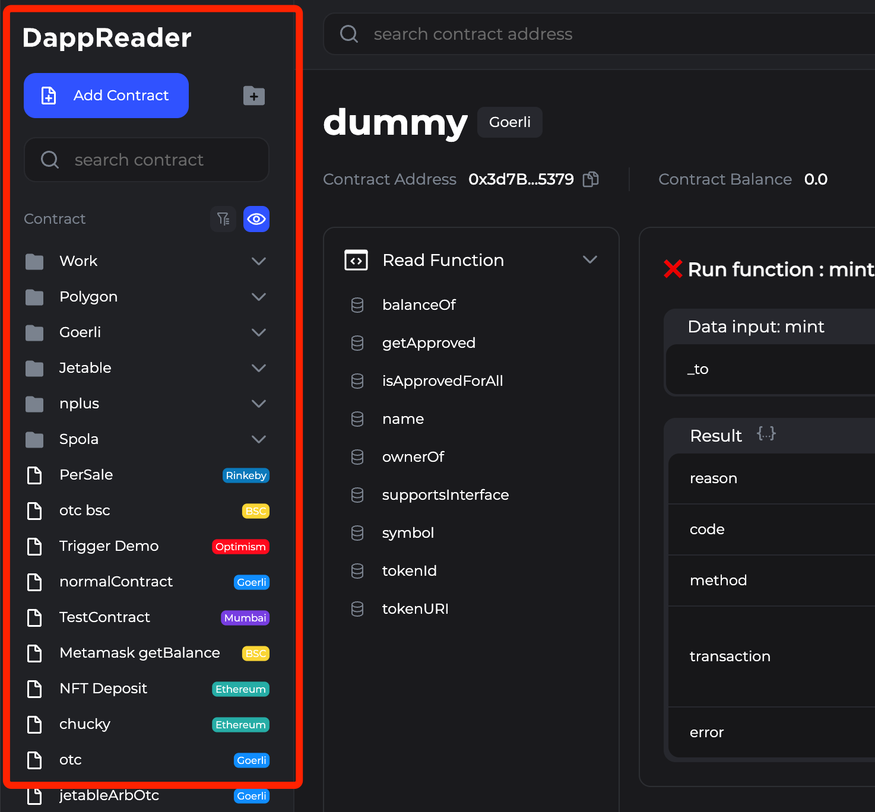Click the Contract Balance value 0.0

click(816, 179)
